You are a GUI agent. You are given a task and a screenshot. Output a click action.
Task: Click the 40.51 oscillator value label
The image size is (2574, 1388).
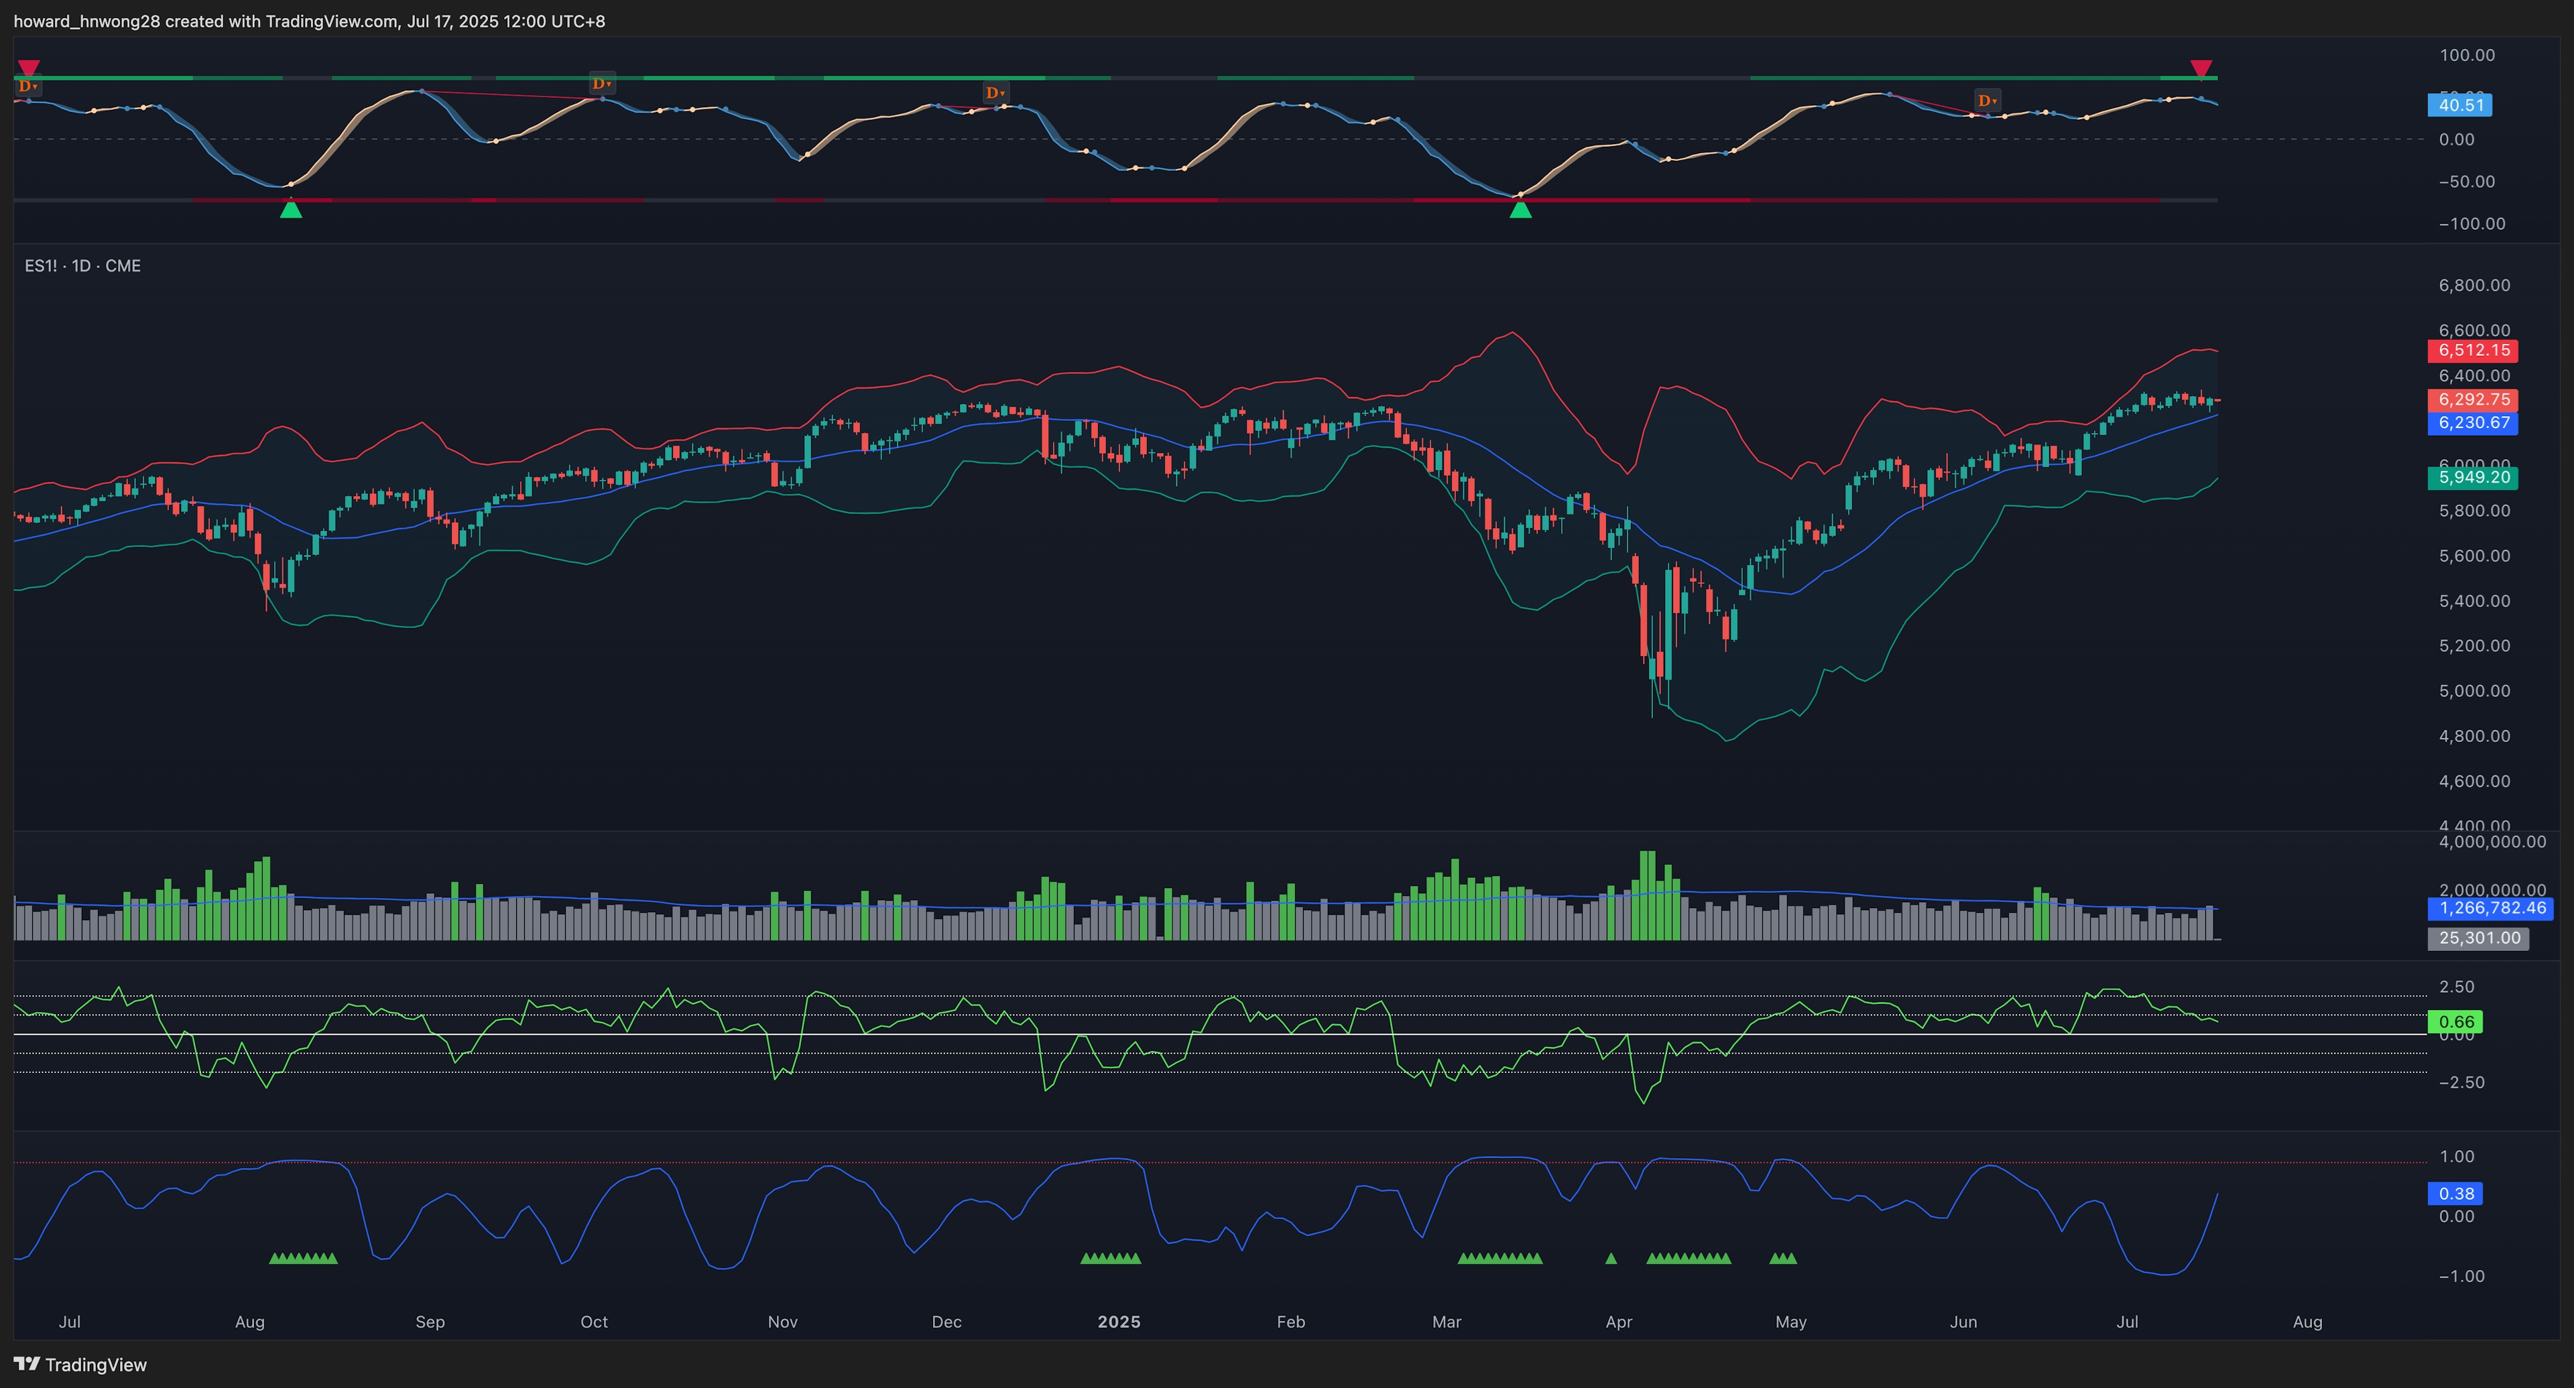click(2459, 105)
